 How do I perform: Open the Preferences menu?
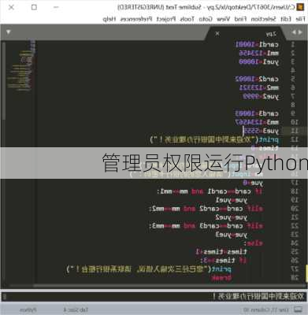[136, 19]
